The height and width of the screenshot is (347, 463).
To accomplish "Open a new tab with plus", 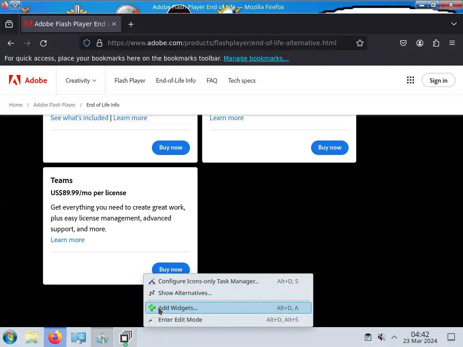I will click(x=131, y=24).
